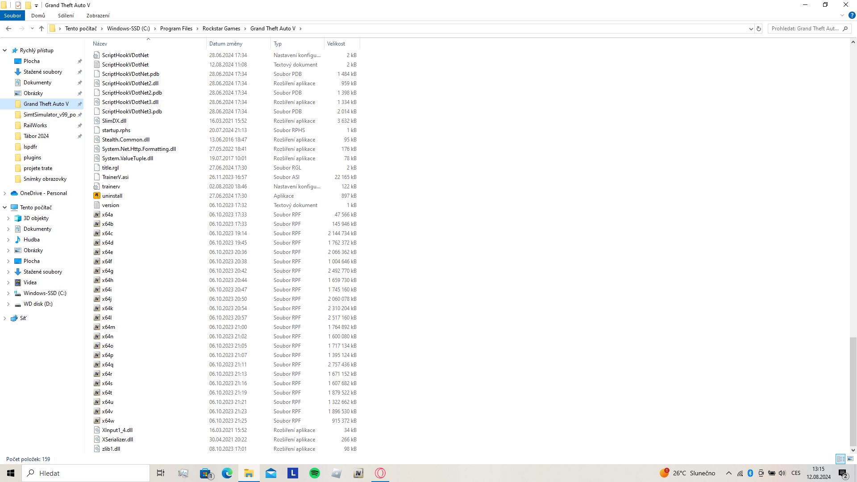This screenshot has width=857, height=482.
Task: Switch to large thumbnails view
Action: [x=850, y=459]
